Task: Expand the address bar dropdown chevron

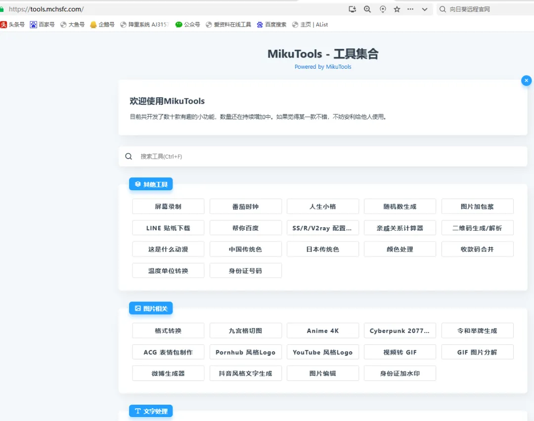Action: (x=424, y=9)
